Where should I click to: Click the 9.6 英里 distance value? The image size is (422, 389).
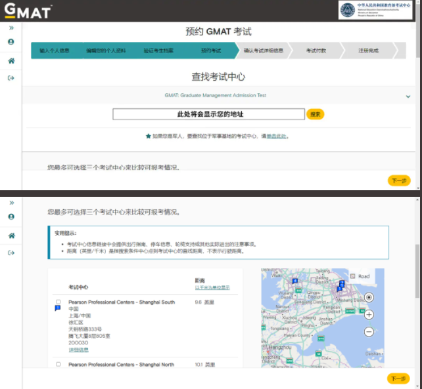[204, 302]
